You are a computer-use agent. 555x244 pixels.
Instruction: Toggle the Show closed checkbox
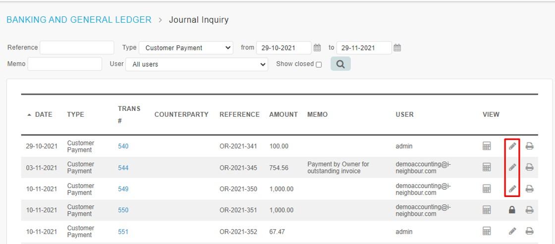click(x=319, y=65)
